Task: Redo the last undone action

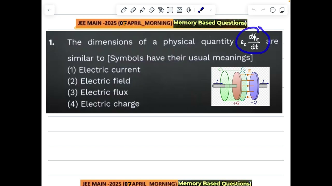Action: (x=263, y=10)
